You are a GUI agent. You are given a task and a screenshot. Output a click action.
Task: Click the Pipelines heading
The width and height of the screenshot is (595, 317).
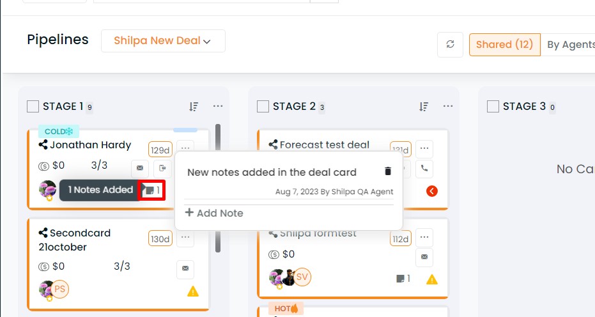(x=58, y=40)
